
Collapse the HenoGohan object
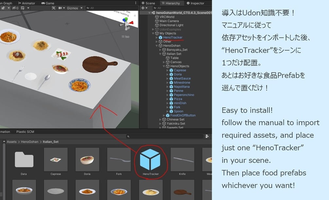coord(157,46)
